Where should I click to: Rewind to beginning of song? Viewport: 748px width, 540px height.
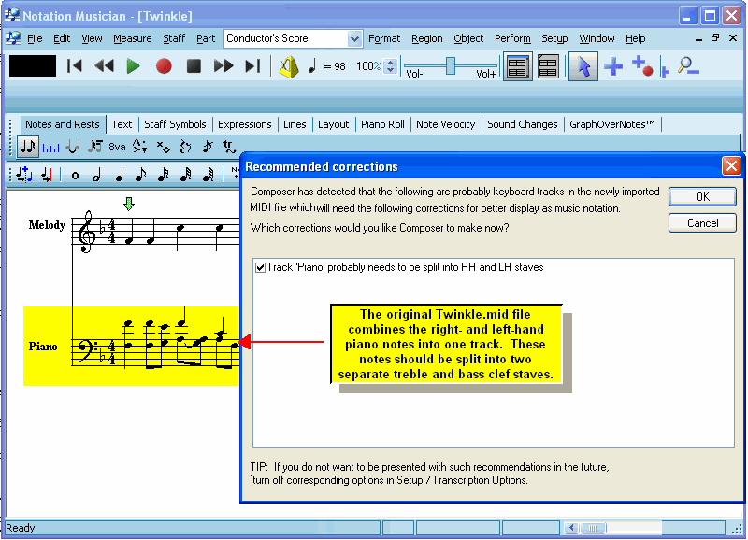coord(76,66)
